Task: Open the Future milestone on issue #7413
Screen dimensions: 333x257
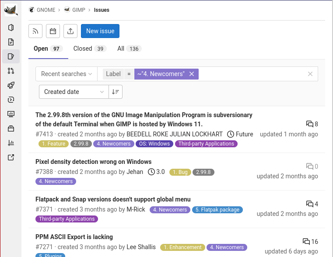Action: [x=240, y=134]
